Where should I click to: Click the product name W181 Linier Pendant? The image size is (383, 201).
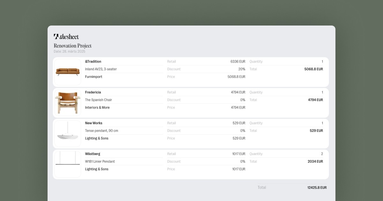point(100,161)
